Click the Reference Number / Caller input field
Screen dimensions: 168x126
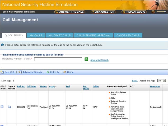[58, 59]
